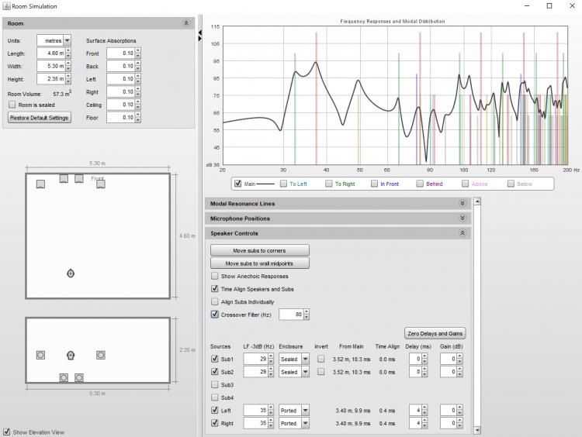Click the Left speaker Time Align value
The image size is (582, 437).
click(x=387, y=411)
